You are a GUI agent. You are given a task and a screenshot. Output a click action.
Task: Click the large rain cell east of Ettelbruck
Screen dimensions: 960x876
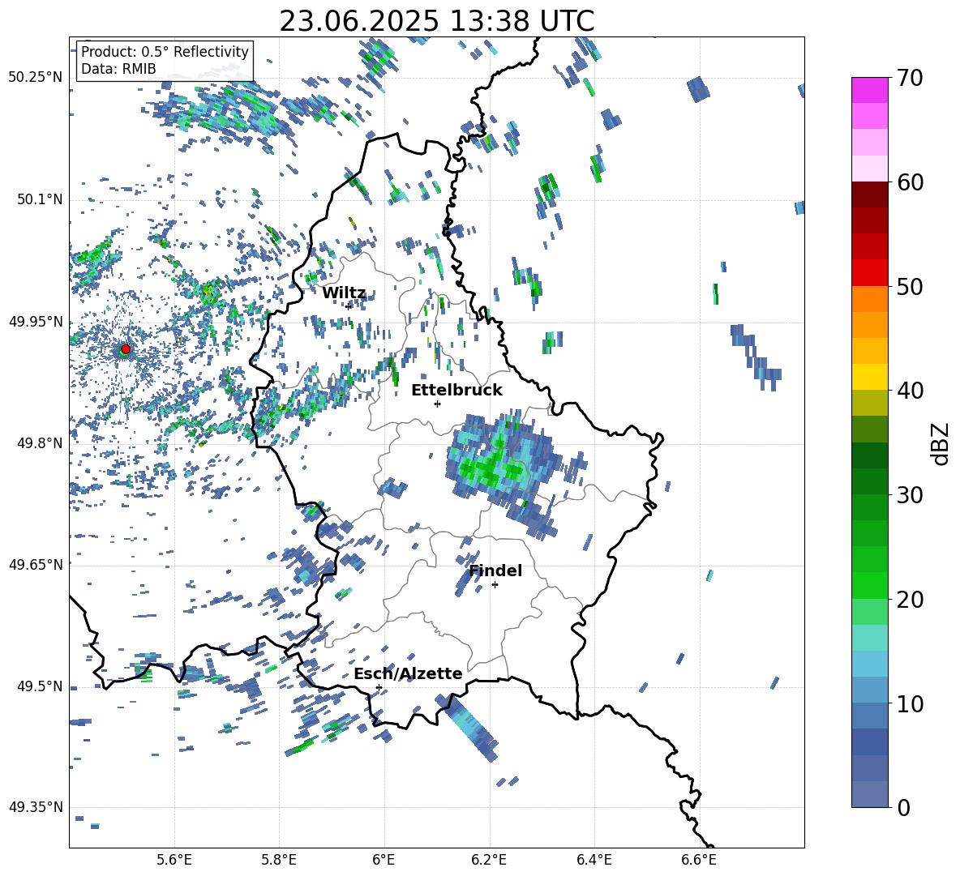pyautogui.click(x=504, y=466)
